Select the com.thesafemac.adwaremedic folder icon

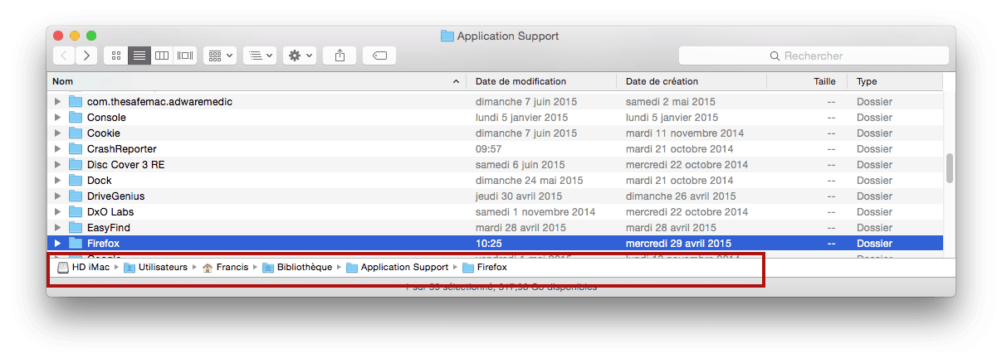[x=76, y=102]
